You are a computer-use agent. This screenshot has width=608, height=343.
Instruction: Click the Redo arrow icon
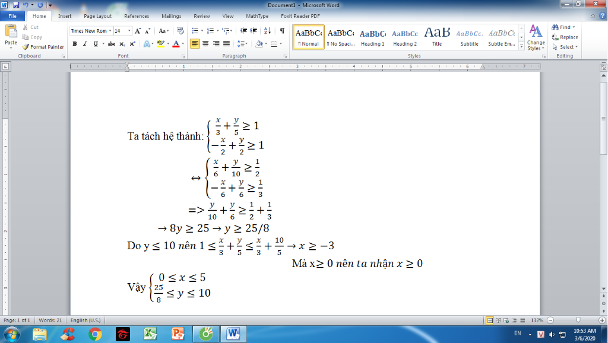tap(40, 5)
